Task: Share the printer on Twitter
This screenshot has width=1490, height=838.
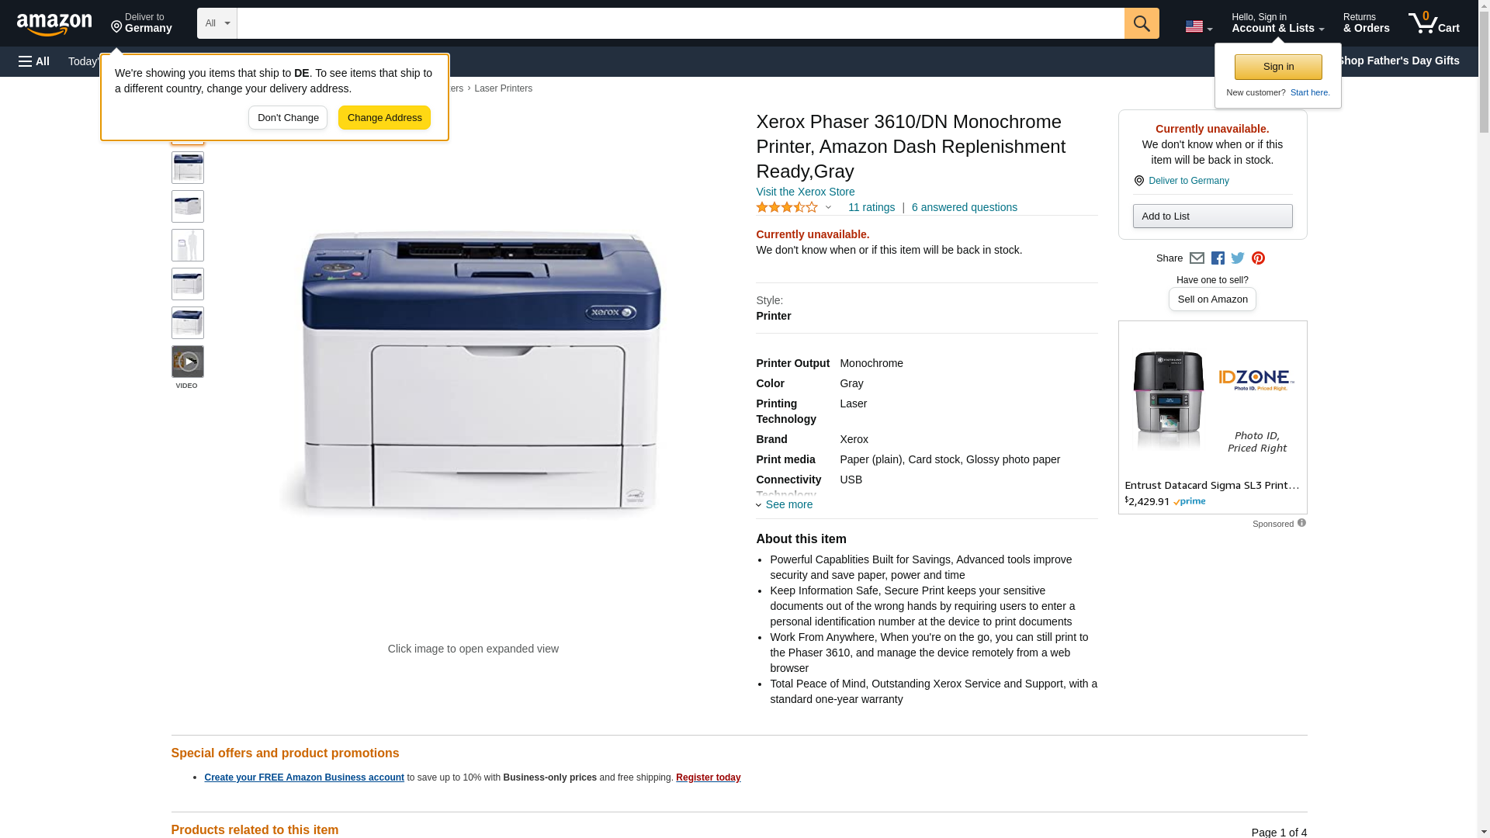Action: pos(1238,258)
